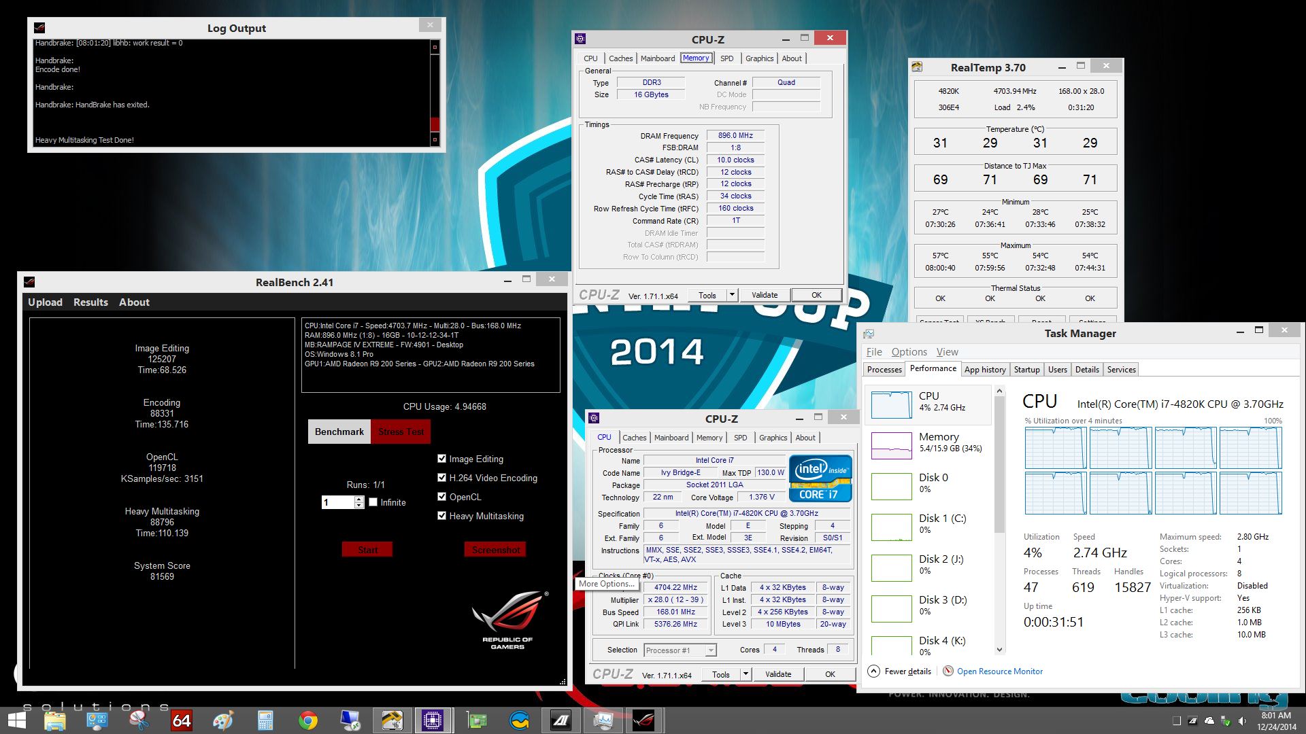This screenshot has width=1306, height=734.
Task: Open Options menu in Task Manager
Action: pos(909,352)
